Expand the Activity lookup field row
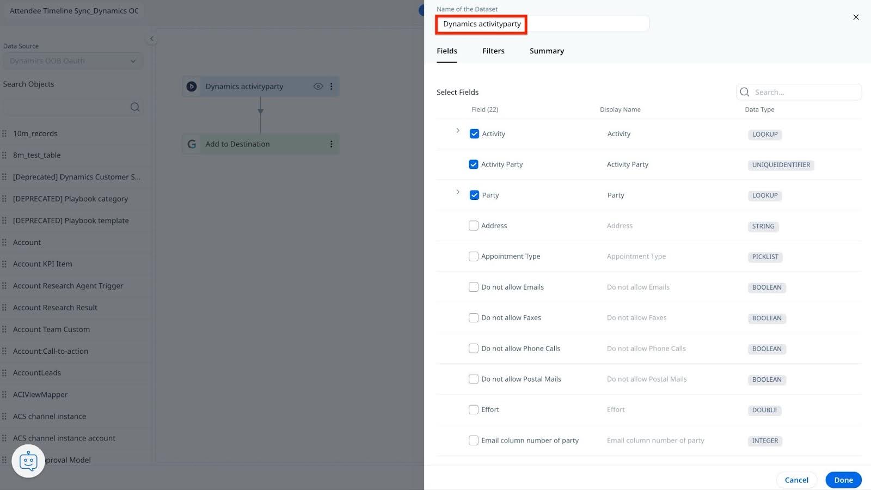 tap(458, 131)
